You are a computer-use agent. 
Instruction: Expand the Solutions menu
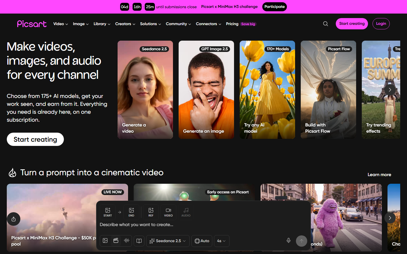tap(150, 24)
